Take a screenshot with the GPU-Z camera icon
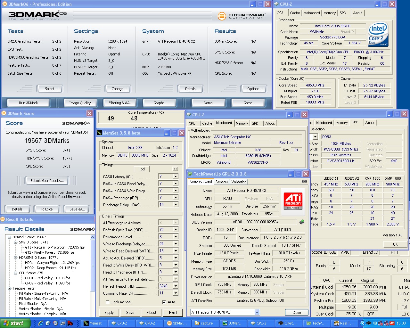Image resolution: width=410 pixels, height=328 pixels. [304, 181]
